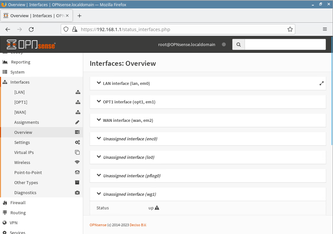The image size is (333, 234).
Task: Open the Firefox hamburger menu
Action: tap(325, 29)
